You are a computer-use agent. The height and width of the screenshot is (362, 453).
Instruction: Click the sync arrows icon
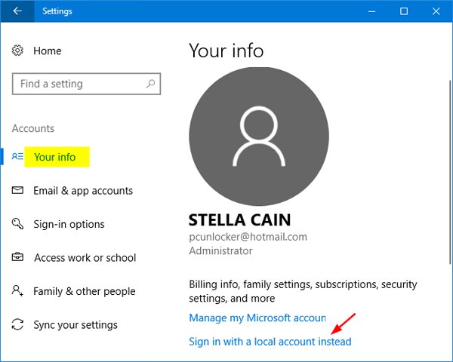(x=18, y=325)
